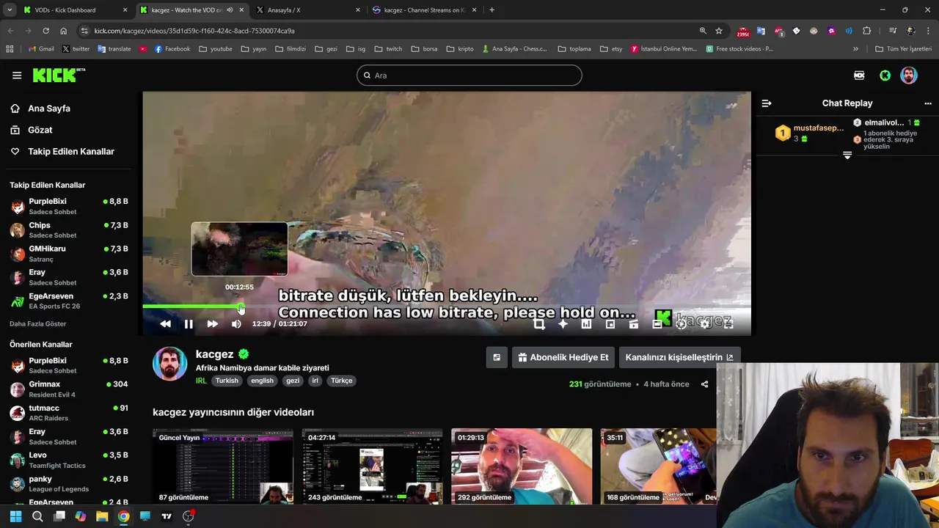This screenshot has height=528, width=939.
Task: Open Chrome media control icon
Action: coord(893,31)
